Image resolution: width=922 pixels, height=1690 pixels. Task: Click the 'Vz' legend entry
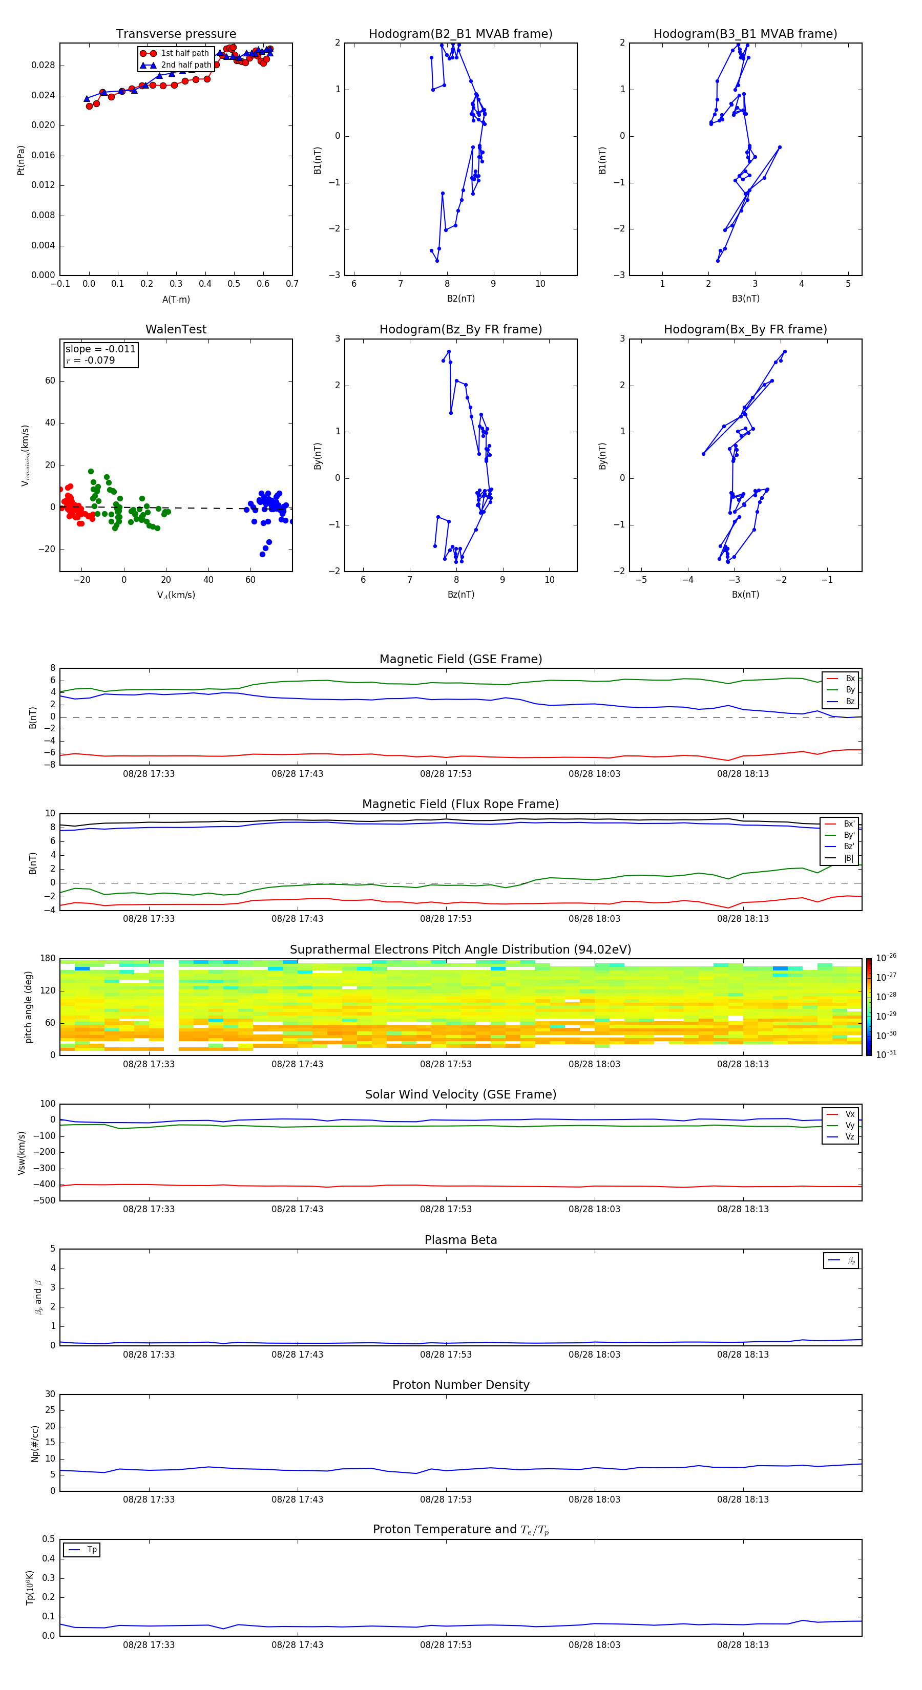841,1137
